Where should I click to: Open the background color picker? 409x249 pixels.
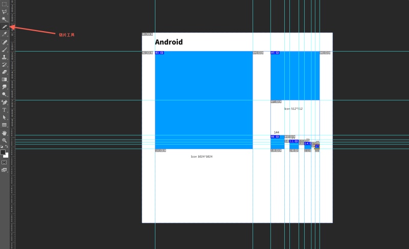tap(6, 156)
